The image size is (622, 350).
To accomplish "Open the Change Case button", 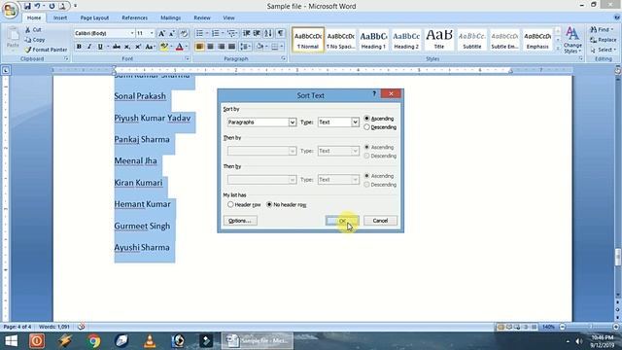I will point(150,47).
